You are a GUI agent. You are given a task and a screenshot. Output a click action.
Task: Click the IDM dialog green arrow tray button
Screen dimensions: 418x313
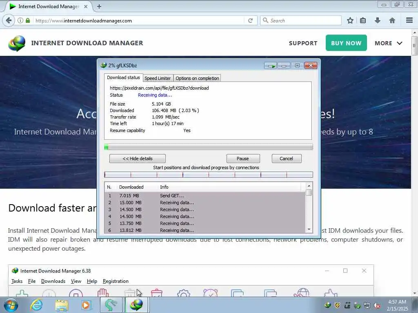tap(271, 66)
